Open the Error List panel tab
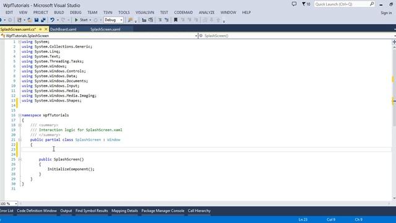The height and width of the screenshot is (223, 396). (x=7, y=211)
